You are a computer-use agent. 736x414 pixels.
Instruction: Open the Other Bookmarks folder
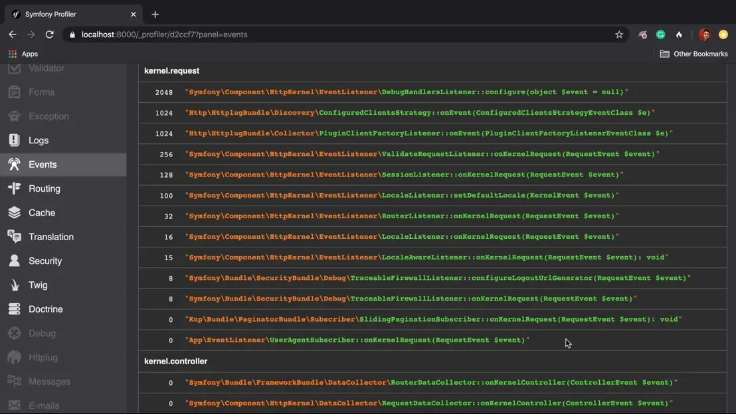[x=693, y=54]
